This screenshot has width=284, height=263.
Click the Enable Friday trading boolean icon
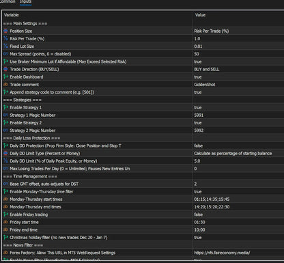tap(5, 214)
